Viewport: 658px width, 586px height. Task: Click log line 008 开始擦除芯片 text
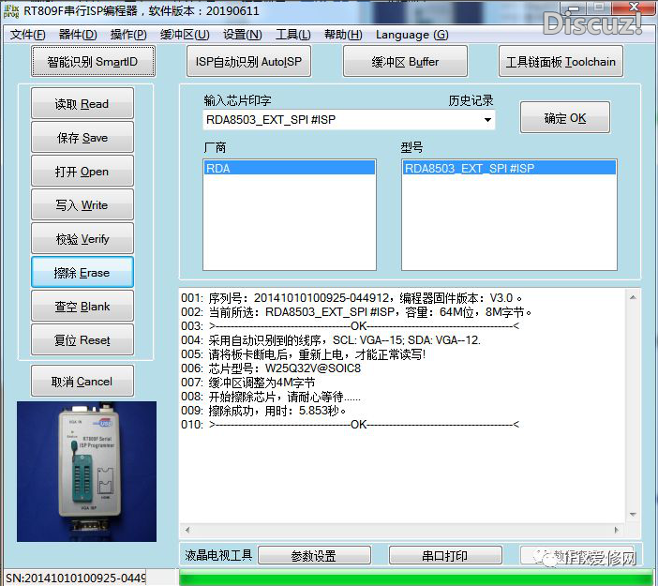[271, 397]
